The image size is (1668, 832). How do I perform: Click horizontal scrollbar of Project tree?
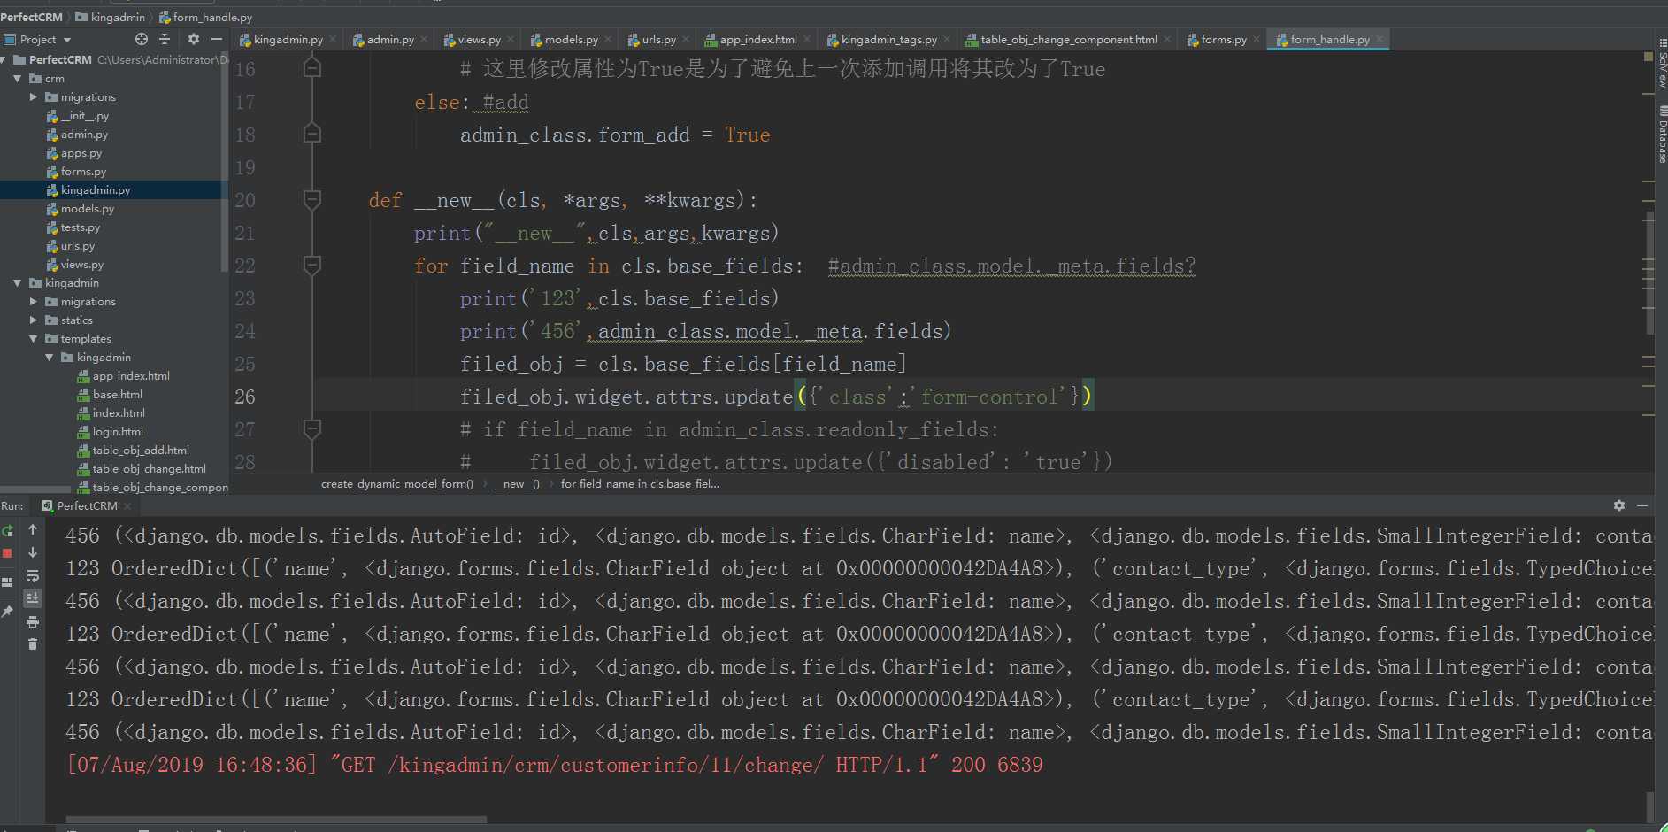point(35,489)
